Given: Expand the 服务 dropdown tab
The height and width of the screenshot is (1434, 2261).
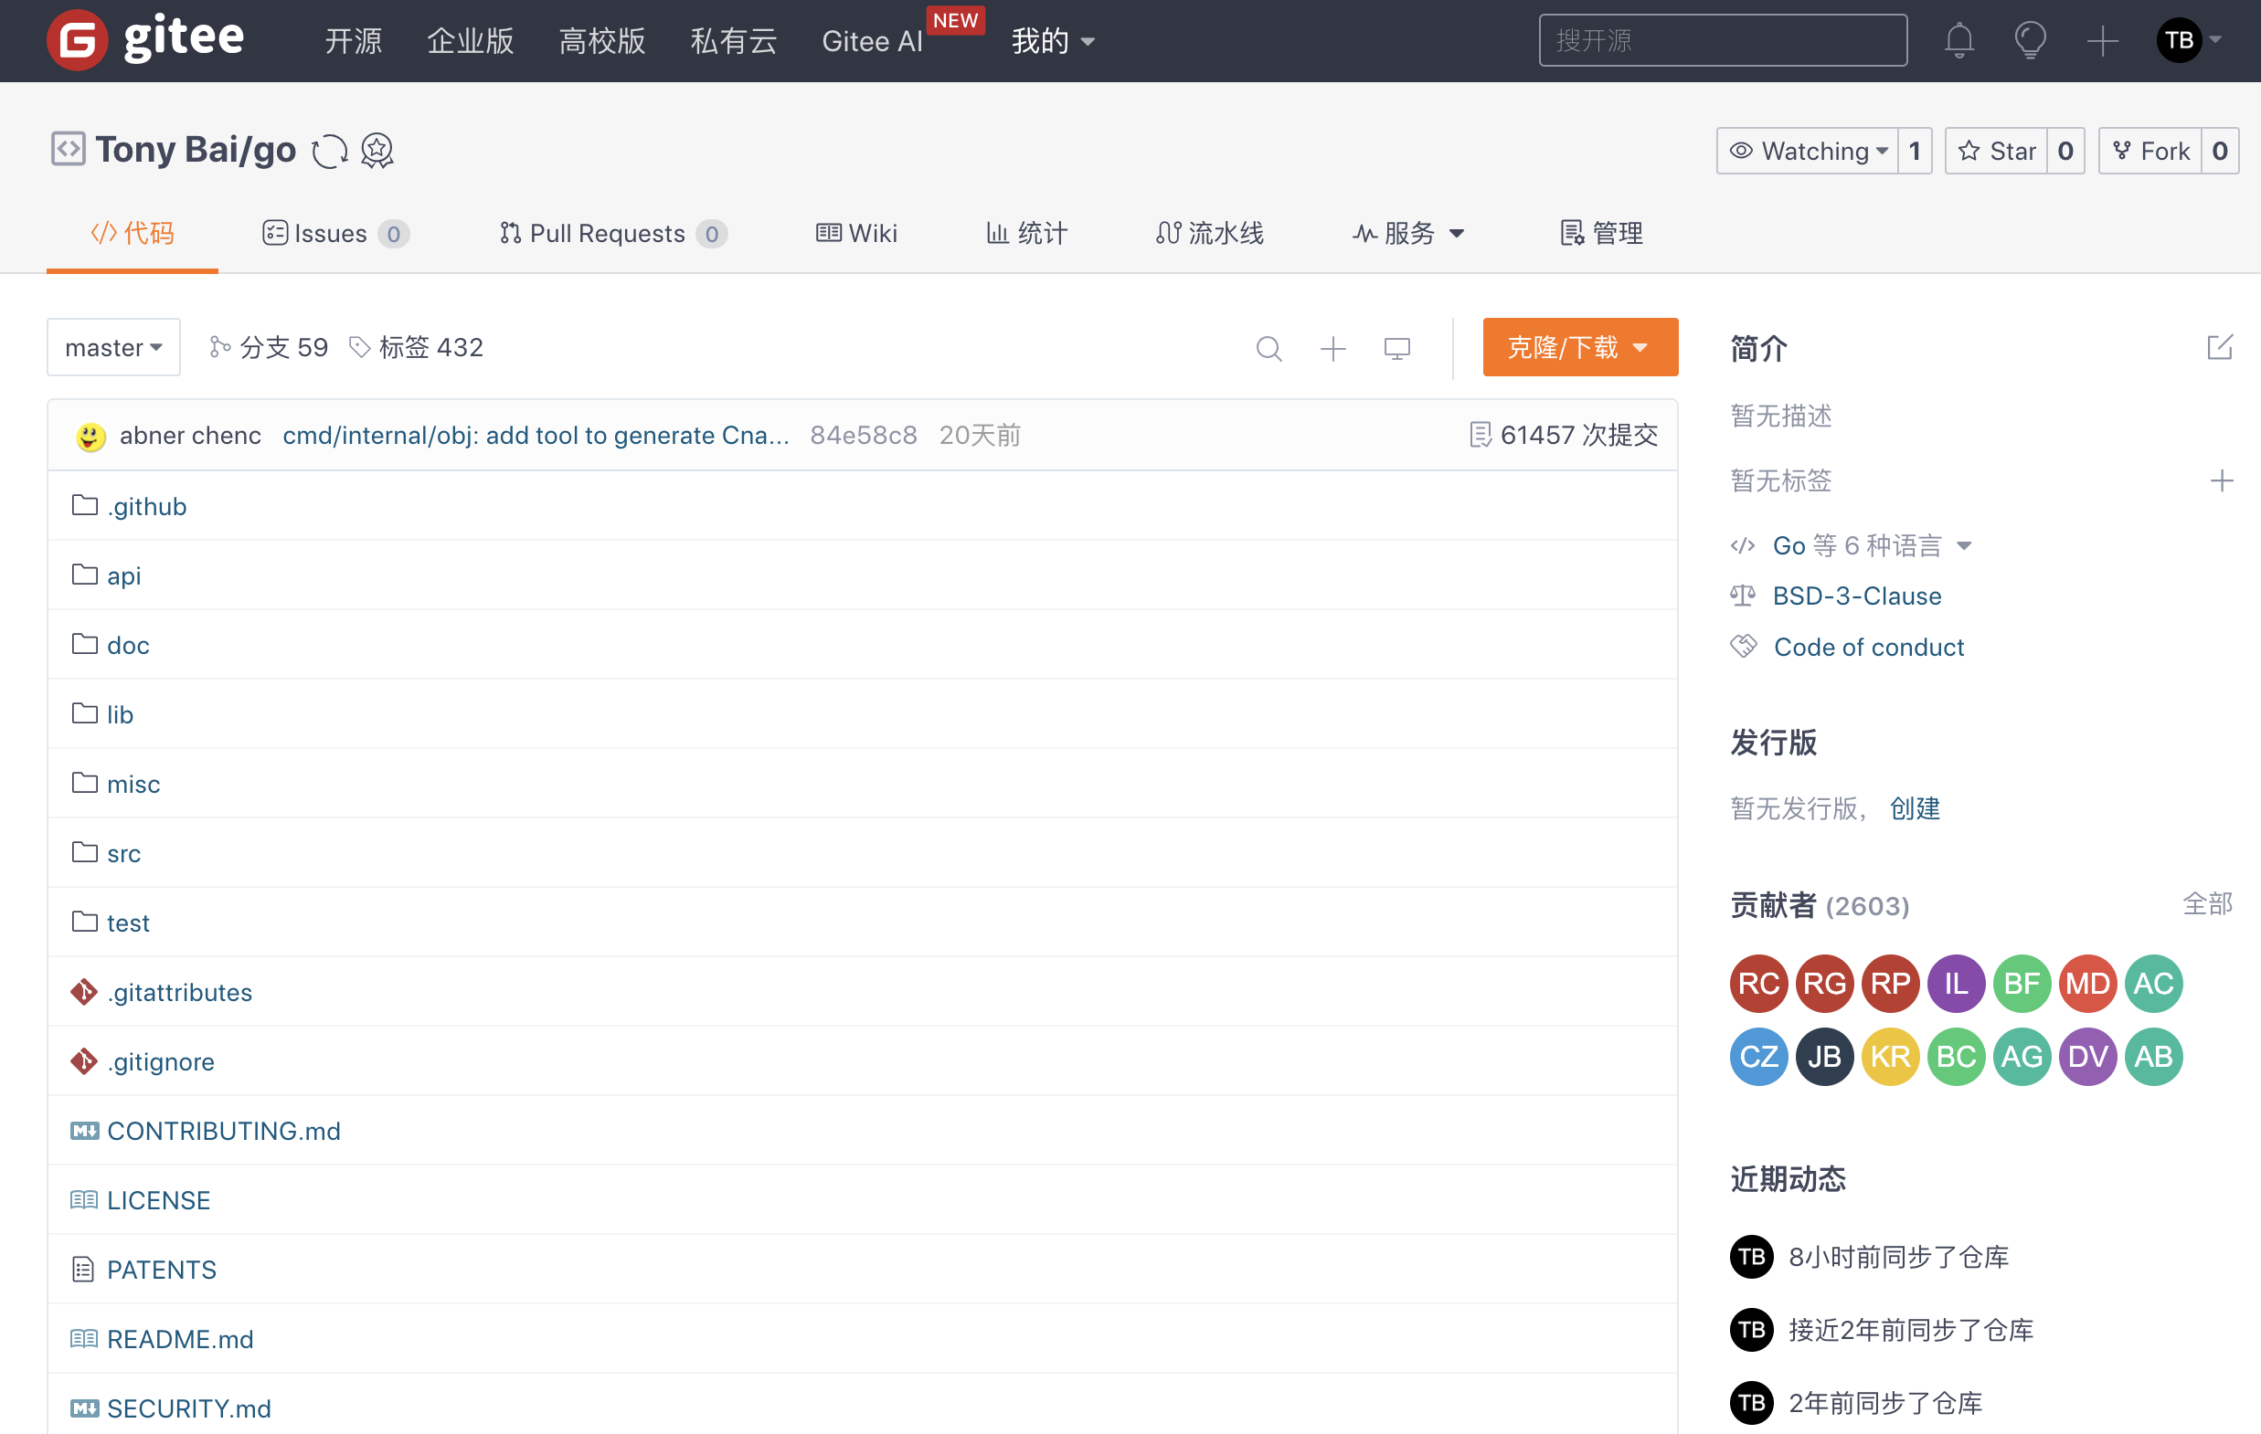Looking at the screenshot, I should (x=1407, y=233).
